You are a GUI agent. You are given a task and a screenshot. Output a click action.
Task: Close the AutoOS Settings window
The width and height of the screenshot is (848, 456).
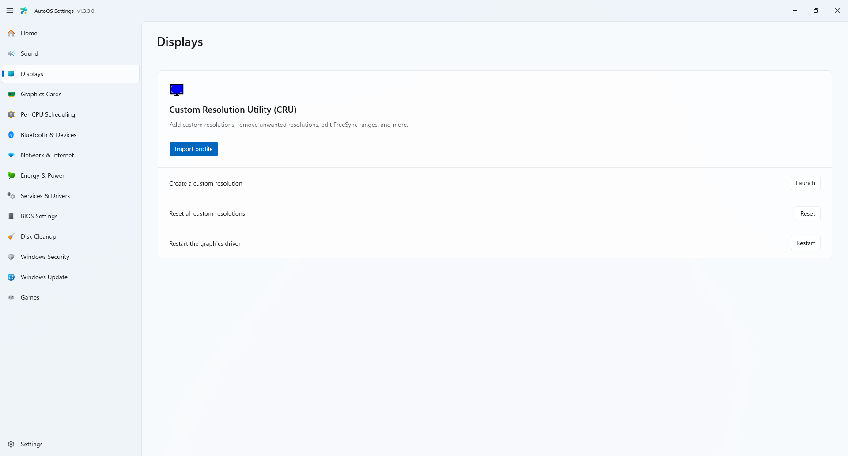coord(837,11)
